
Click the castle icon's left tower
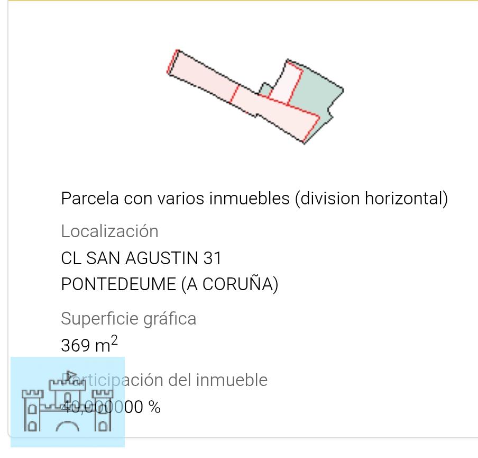(x=32, y=410)
